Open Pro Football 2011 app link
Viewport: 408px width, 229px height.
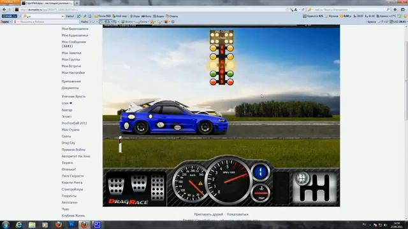74,123
